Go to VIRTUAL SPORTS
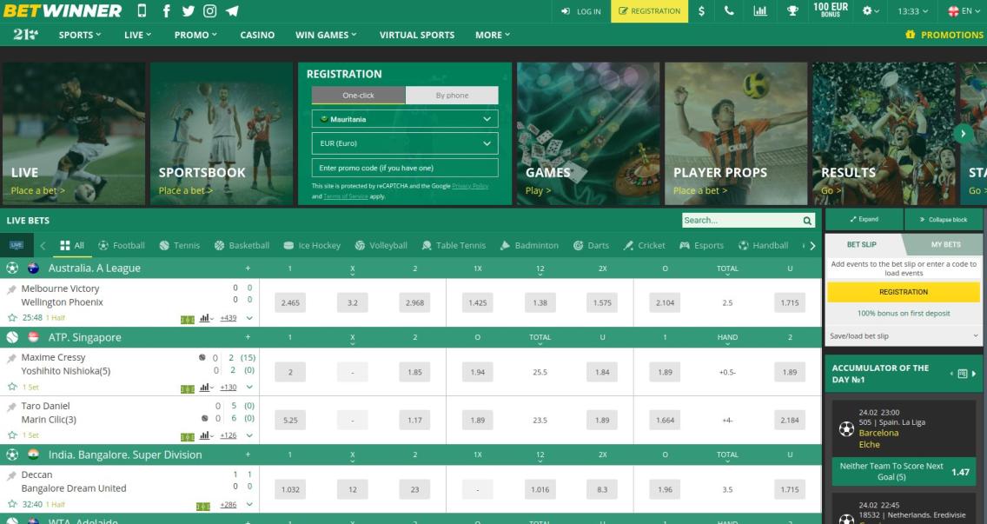This screenshot has height=524, width=987. click(x=417, y=35)
